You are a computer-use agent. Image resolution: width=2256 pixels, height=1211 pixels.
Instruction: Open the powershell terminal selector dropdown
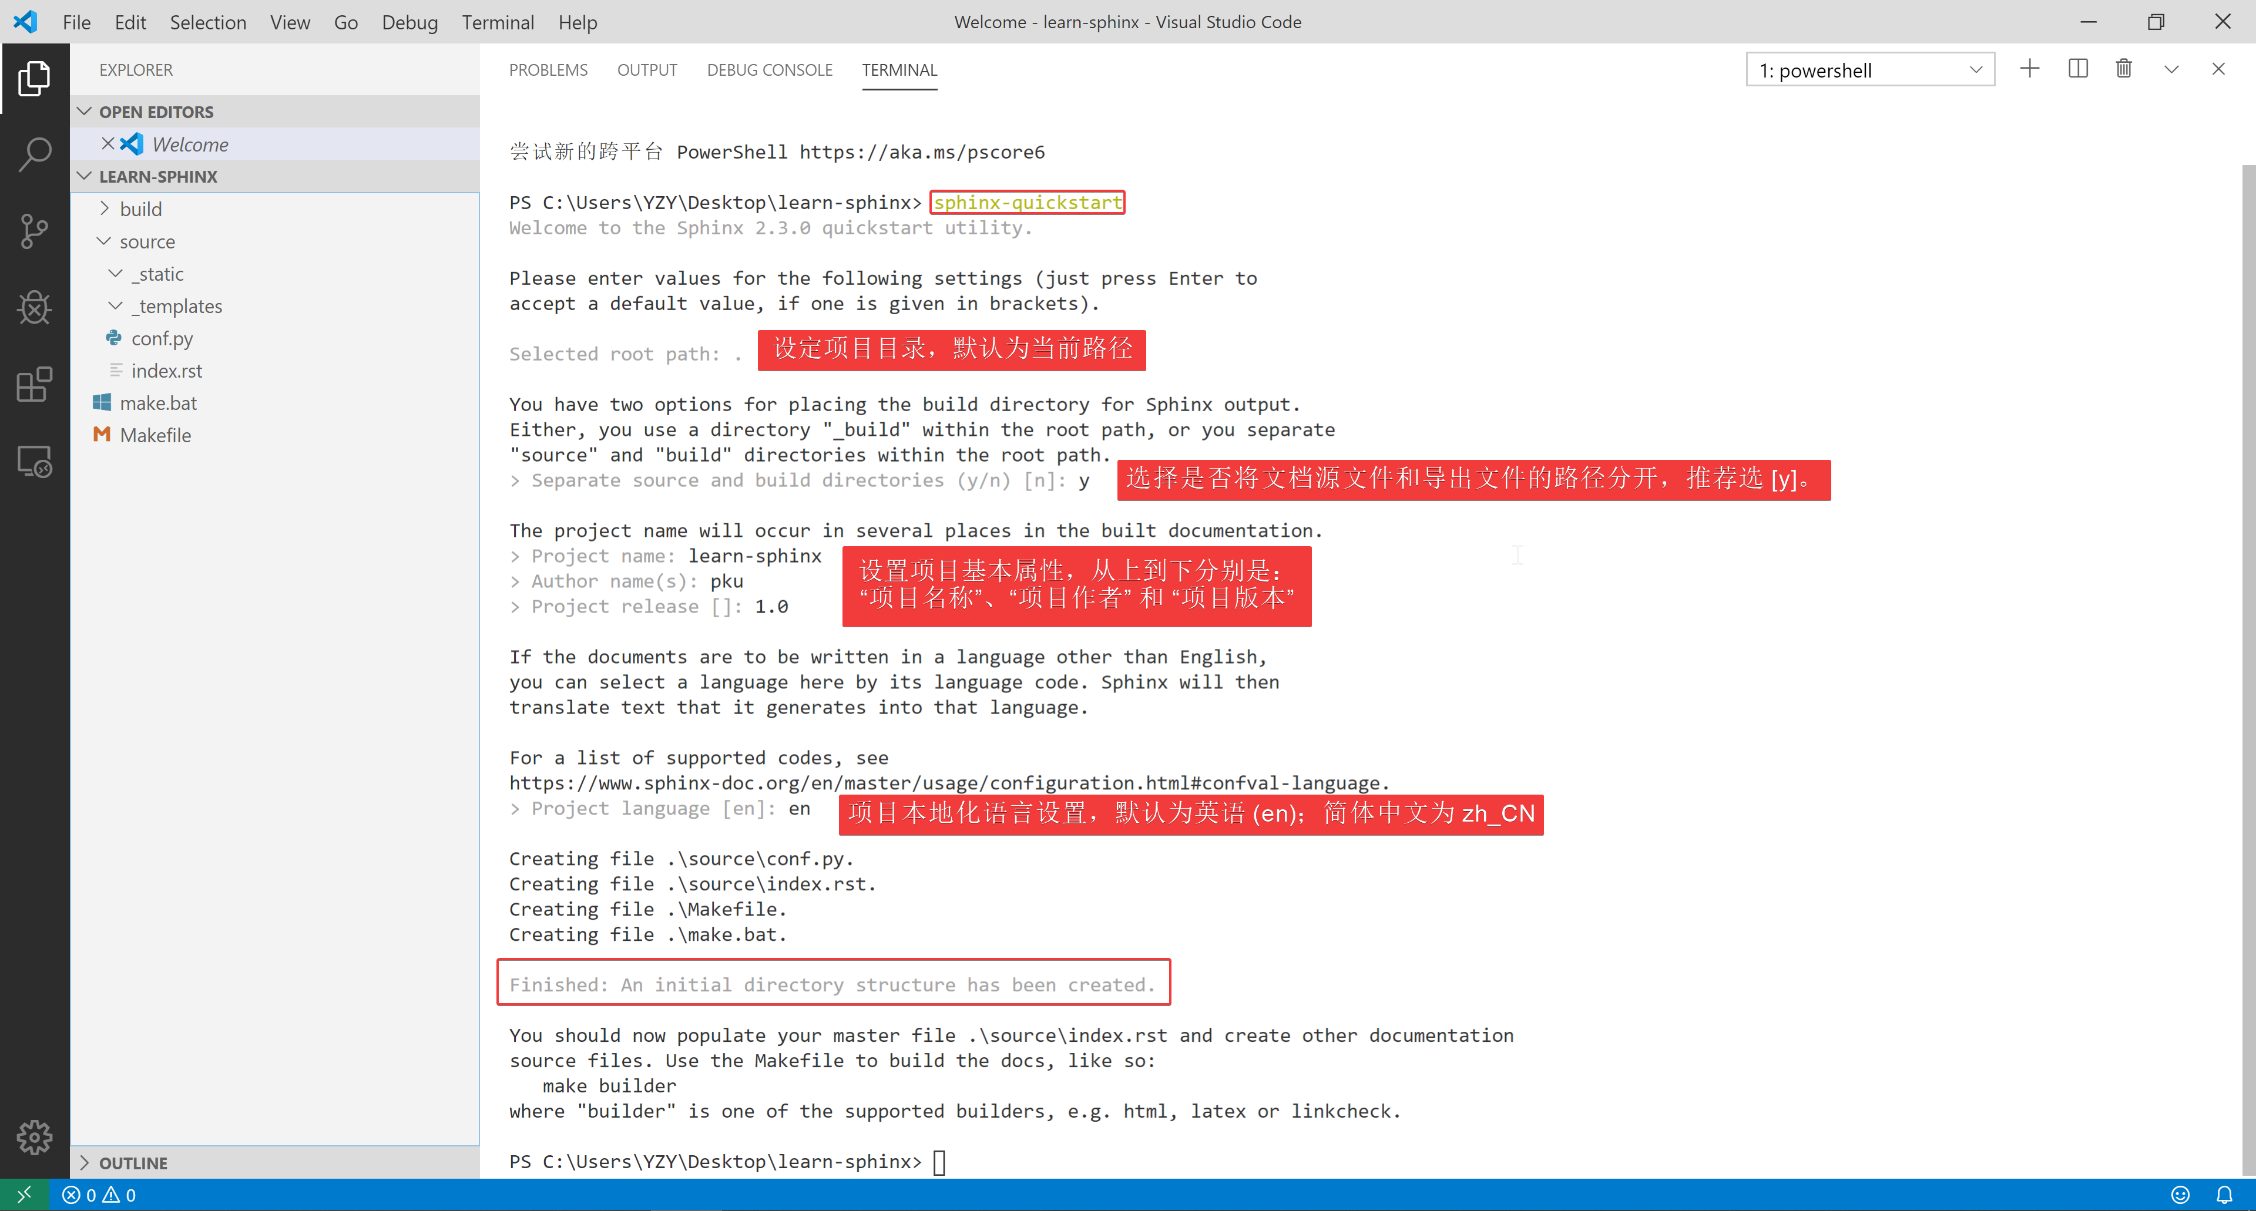1869,70
